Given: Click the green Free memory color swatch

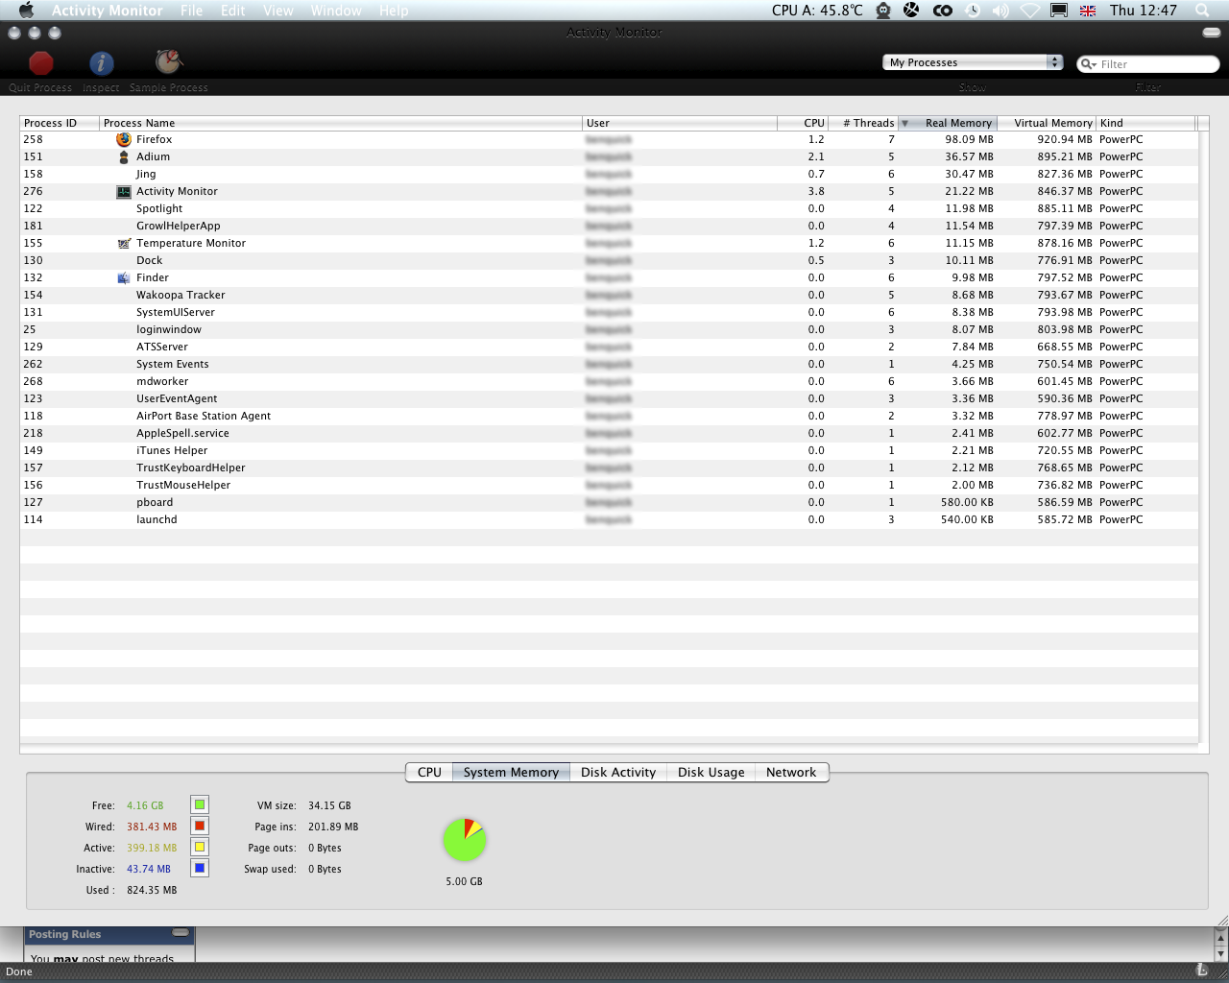Looking at the screenshot, I should (199, 804).
